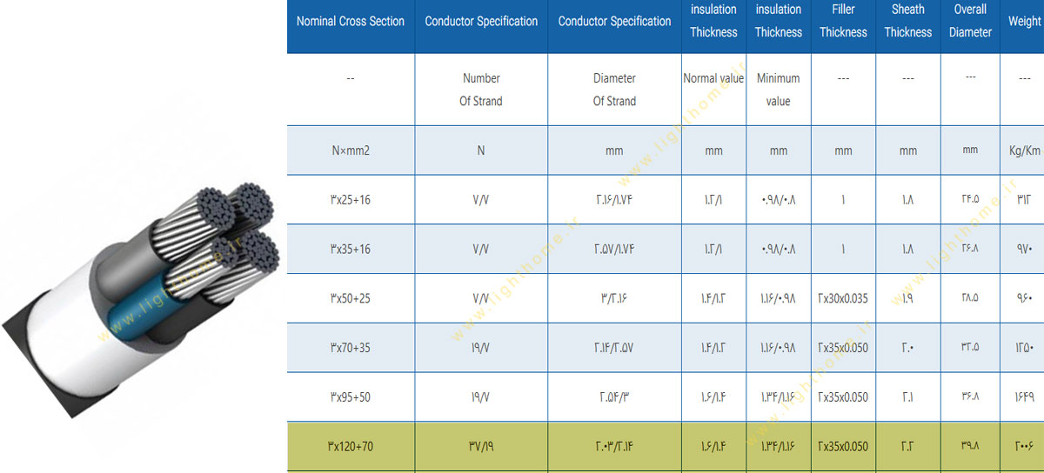Click the 3x25+16 cross section row
The image size is (1044, 473).
pos(351,200)
